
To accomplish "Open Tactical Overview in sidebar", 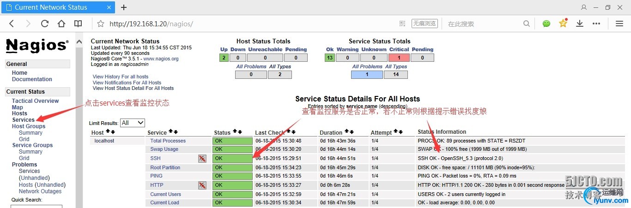I will tap(36, 101).
